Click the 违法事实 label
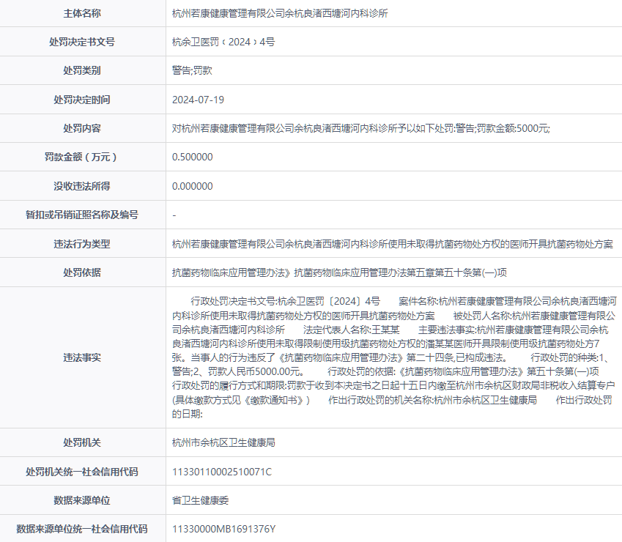 [82, 357]
